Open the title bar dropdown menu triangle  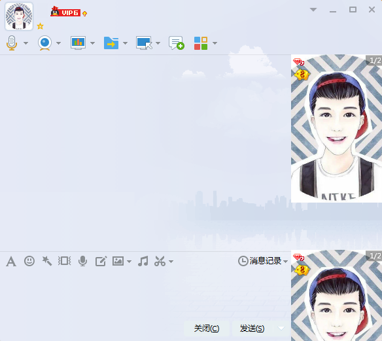pyautogui.click(x=313, y=10)
